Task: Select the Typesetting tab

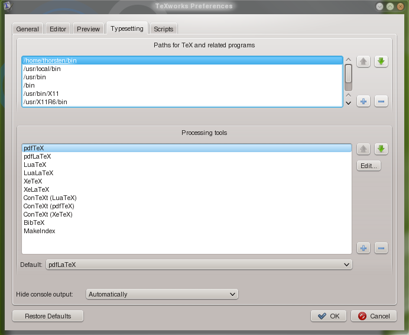Action: (127, 28)
